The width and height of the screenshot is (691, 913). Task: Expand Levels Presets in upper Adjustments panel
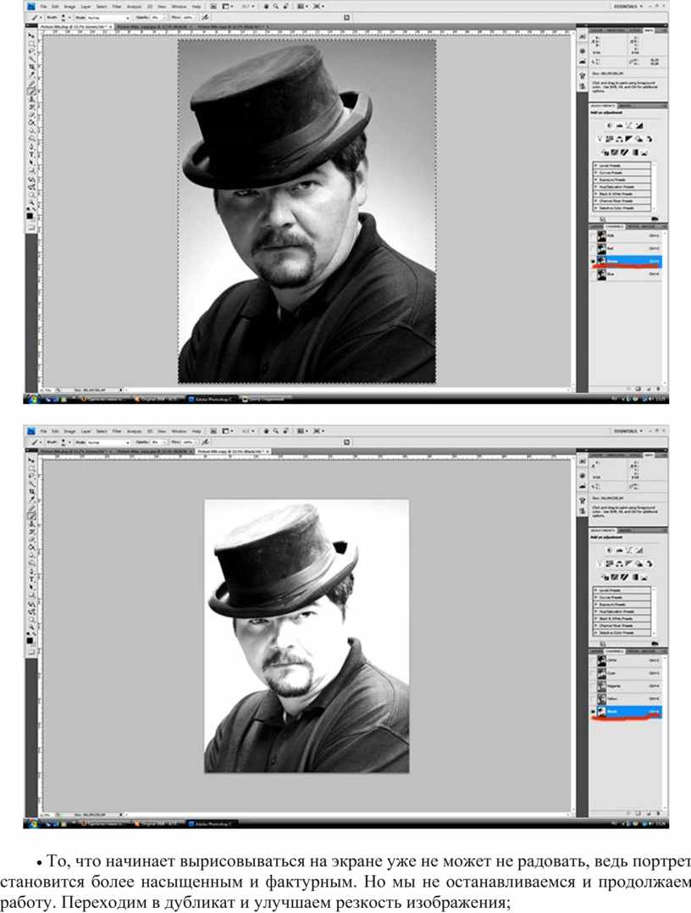coord(595,166)
